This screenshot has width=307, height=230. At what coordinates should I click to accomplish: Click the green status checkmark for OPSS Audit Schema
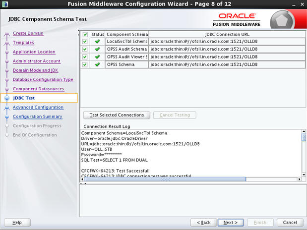pyautogui.click(x=97, y=49)
